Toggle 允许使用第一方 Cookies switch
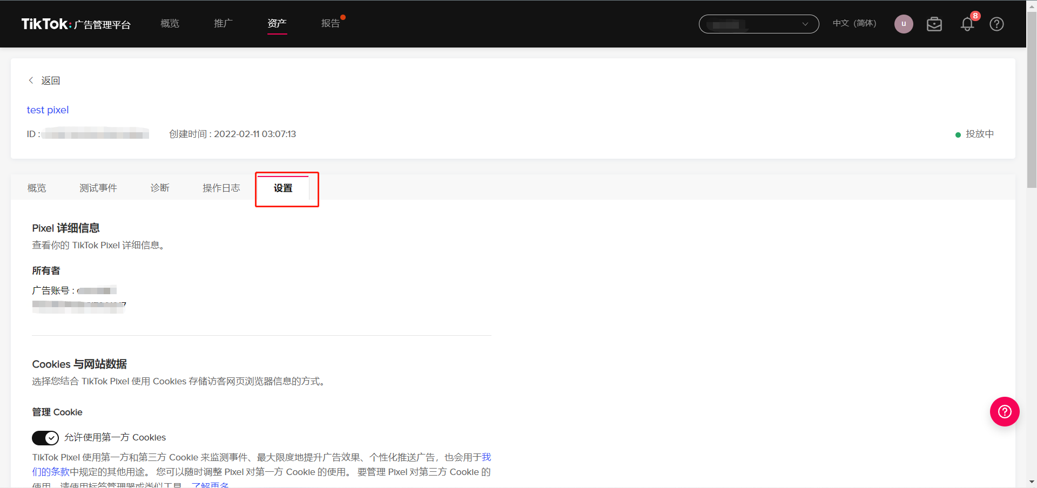Screen dimensions: 1037x488 [x=45, y=438]
